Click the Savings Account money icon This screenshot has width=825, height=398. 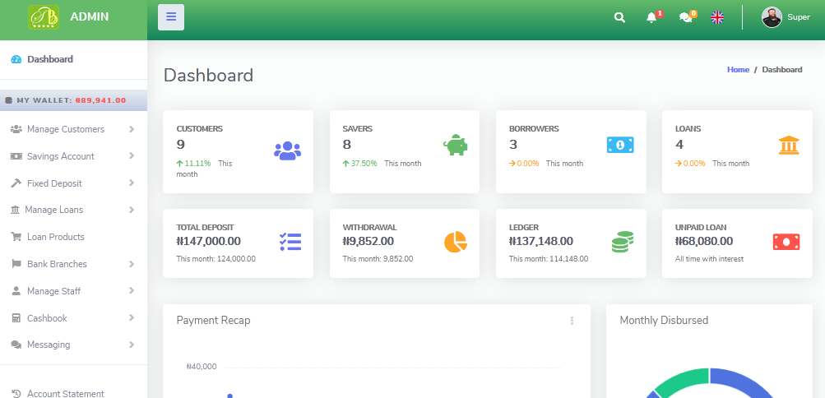pyautogui.click(x=16, y=156)
